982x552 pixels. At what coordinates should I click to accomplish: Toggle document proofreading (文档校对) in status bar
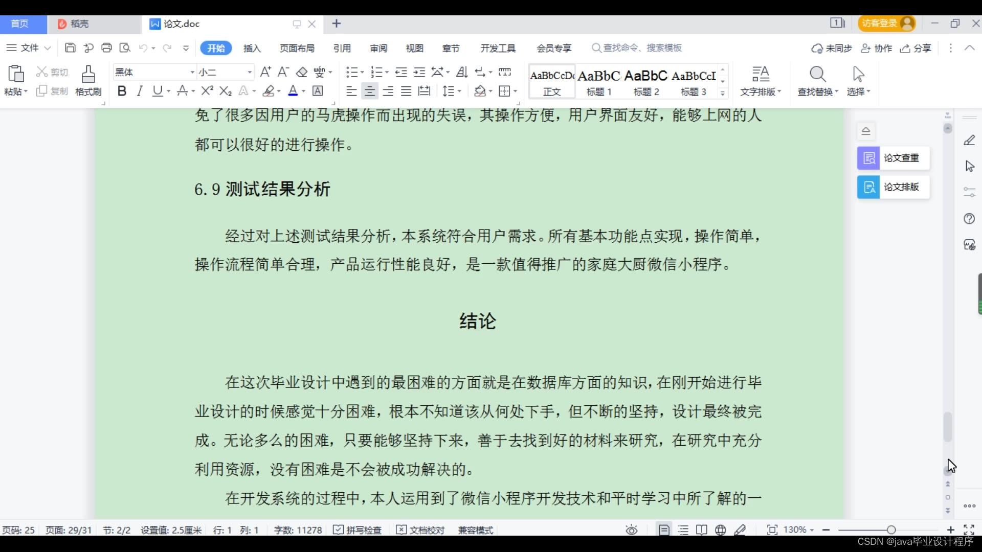(420, 530)
